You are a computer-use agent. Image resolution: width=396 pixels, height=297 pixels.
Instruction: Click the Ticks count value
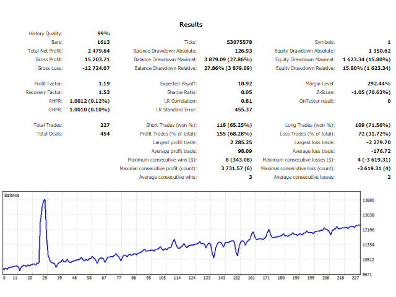pyautogui.click(x=239, y=42)
